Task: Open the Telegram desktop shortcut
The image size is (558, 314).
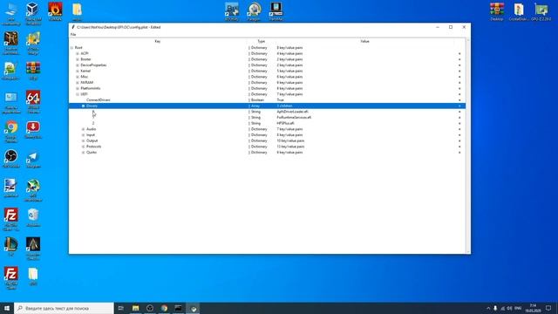Action: point(33,160)
